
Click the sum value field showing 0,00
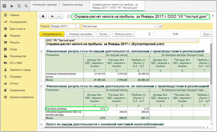tap(166, 34)
